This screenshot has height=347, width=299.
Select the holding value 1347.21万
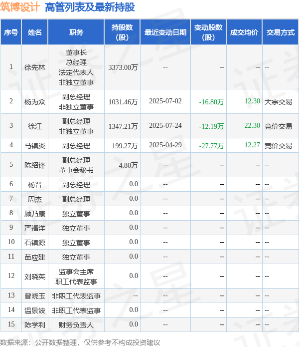pos(123,126)
